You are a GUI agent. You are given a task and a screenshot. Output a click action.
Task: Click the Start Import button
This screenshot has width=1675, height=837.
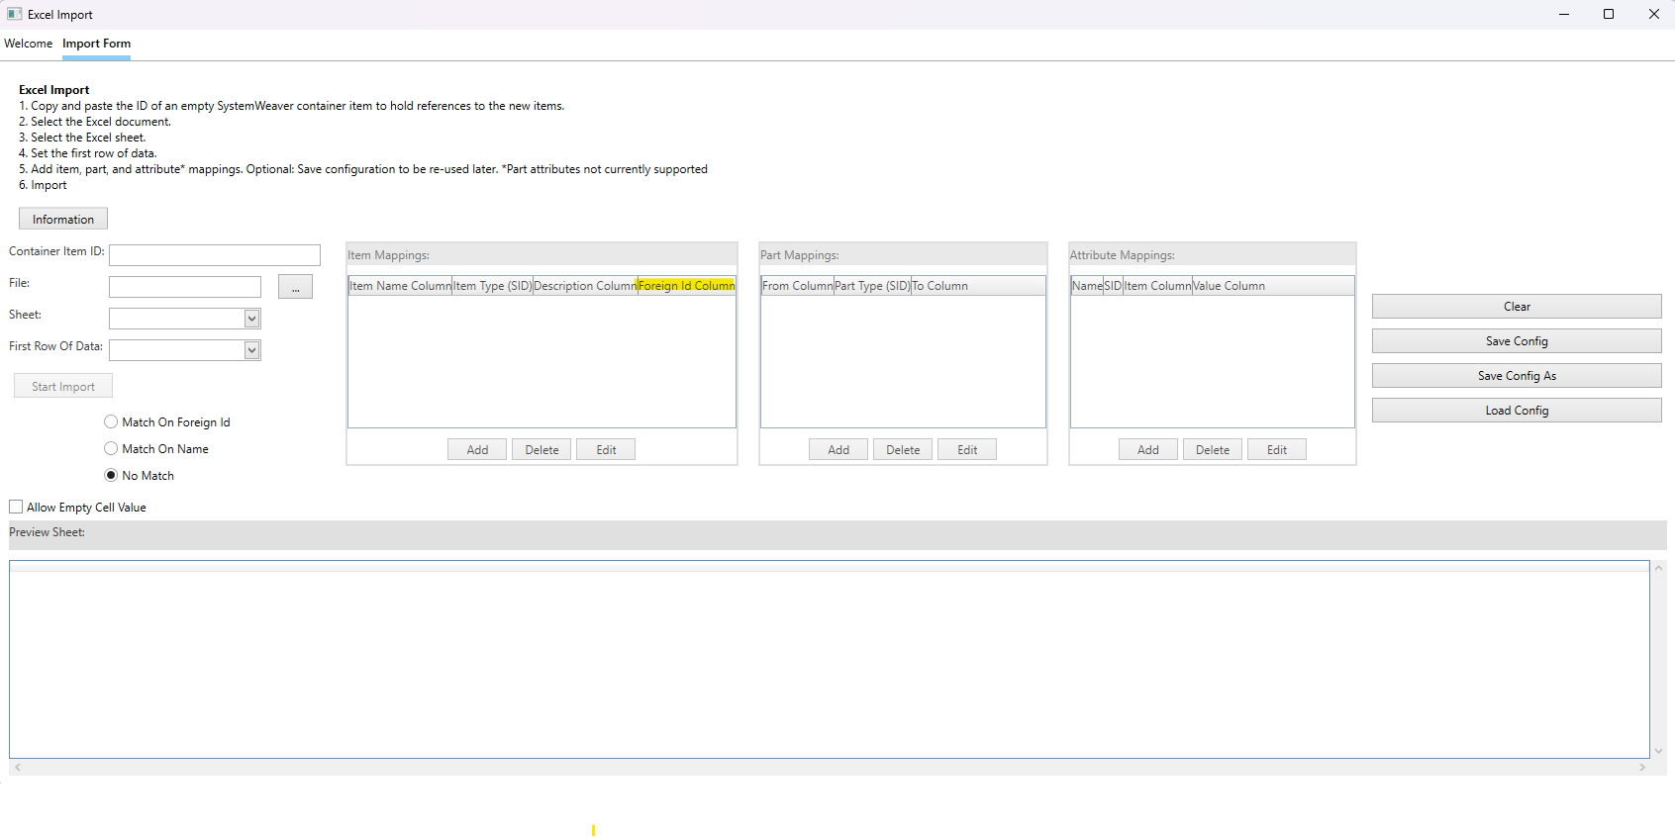[x=63, y=386]
